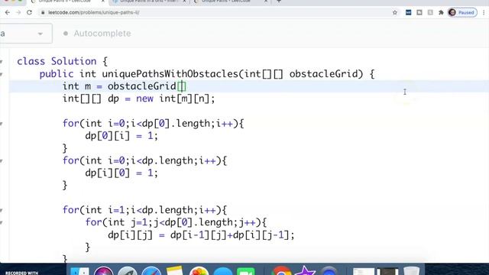Screen dimensions: 489x275
Task: View site security lock info
Action: pyautogui.click(x=43, y=12)
